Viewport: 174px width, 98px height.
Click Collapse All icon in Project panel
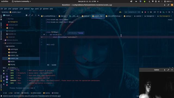pyautogui.click(x=32, y=15)
